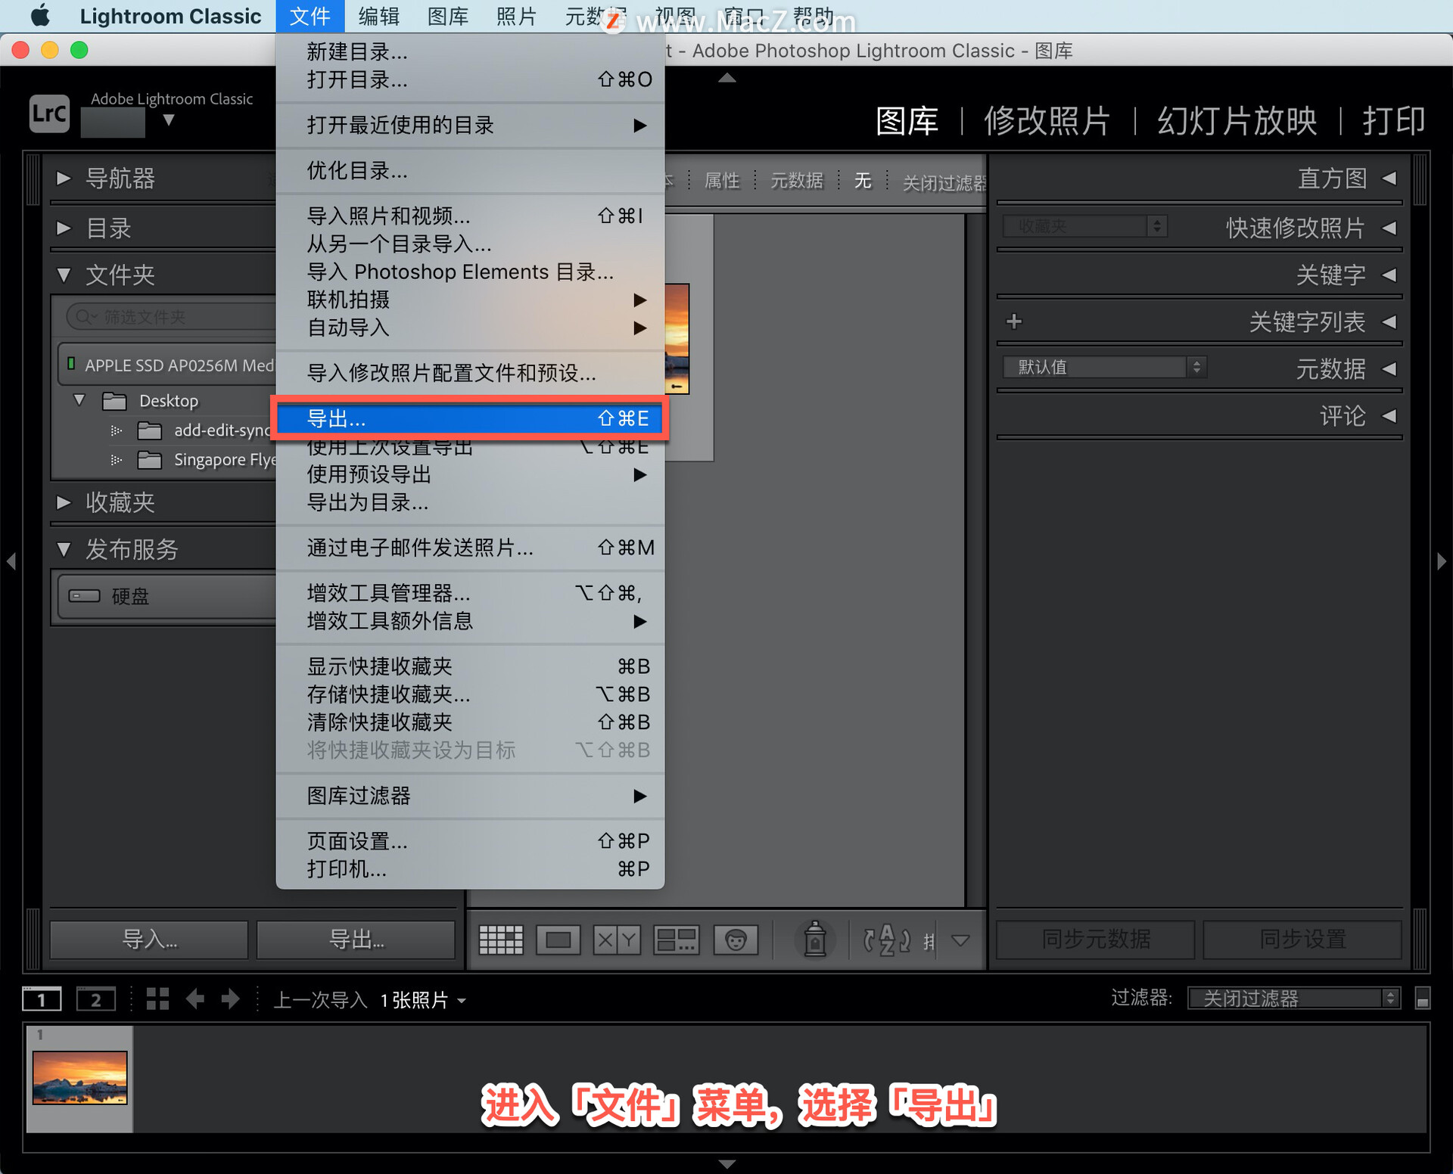This screenshot has width=1453, height=1174.
Task: Collapse the 文件夹 panel
Action: [x=64, y=275]
